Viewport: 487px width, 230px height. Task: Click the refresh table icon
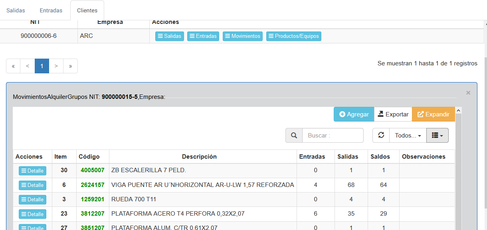tap(381, 136)
